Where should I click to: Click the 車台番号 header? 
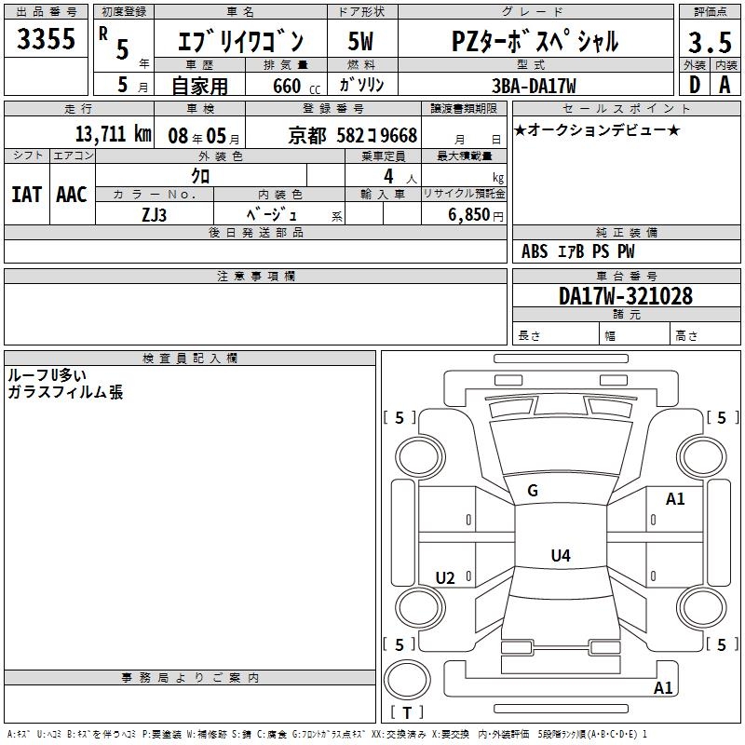626,276
